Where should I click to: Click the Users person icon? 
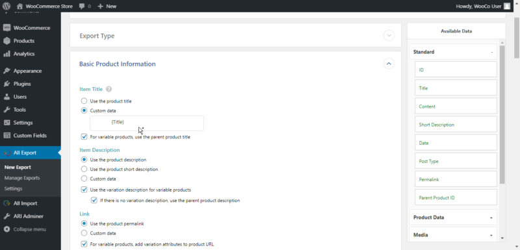[7, 97]
